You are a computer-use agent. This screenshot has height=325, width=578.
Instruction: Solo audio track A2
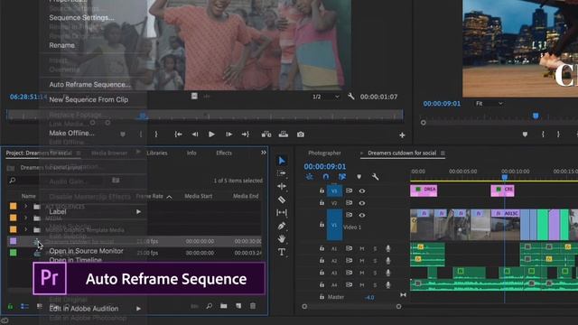click(376, 261)
